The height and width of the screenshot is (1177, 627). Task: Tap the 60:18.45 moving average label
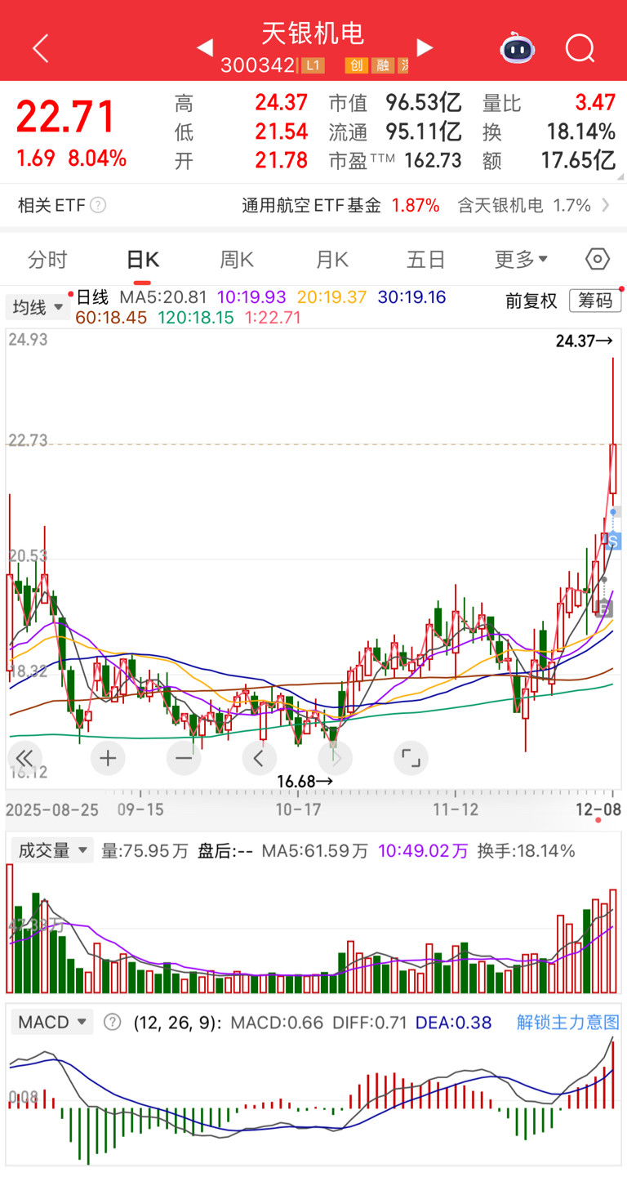tap(111, 317)
